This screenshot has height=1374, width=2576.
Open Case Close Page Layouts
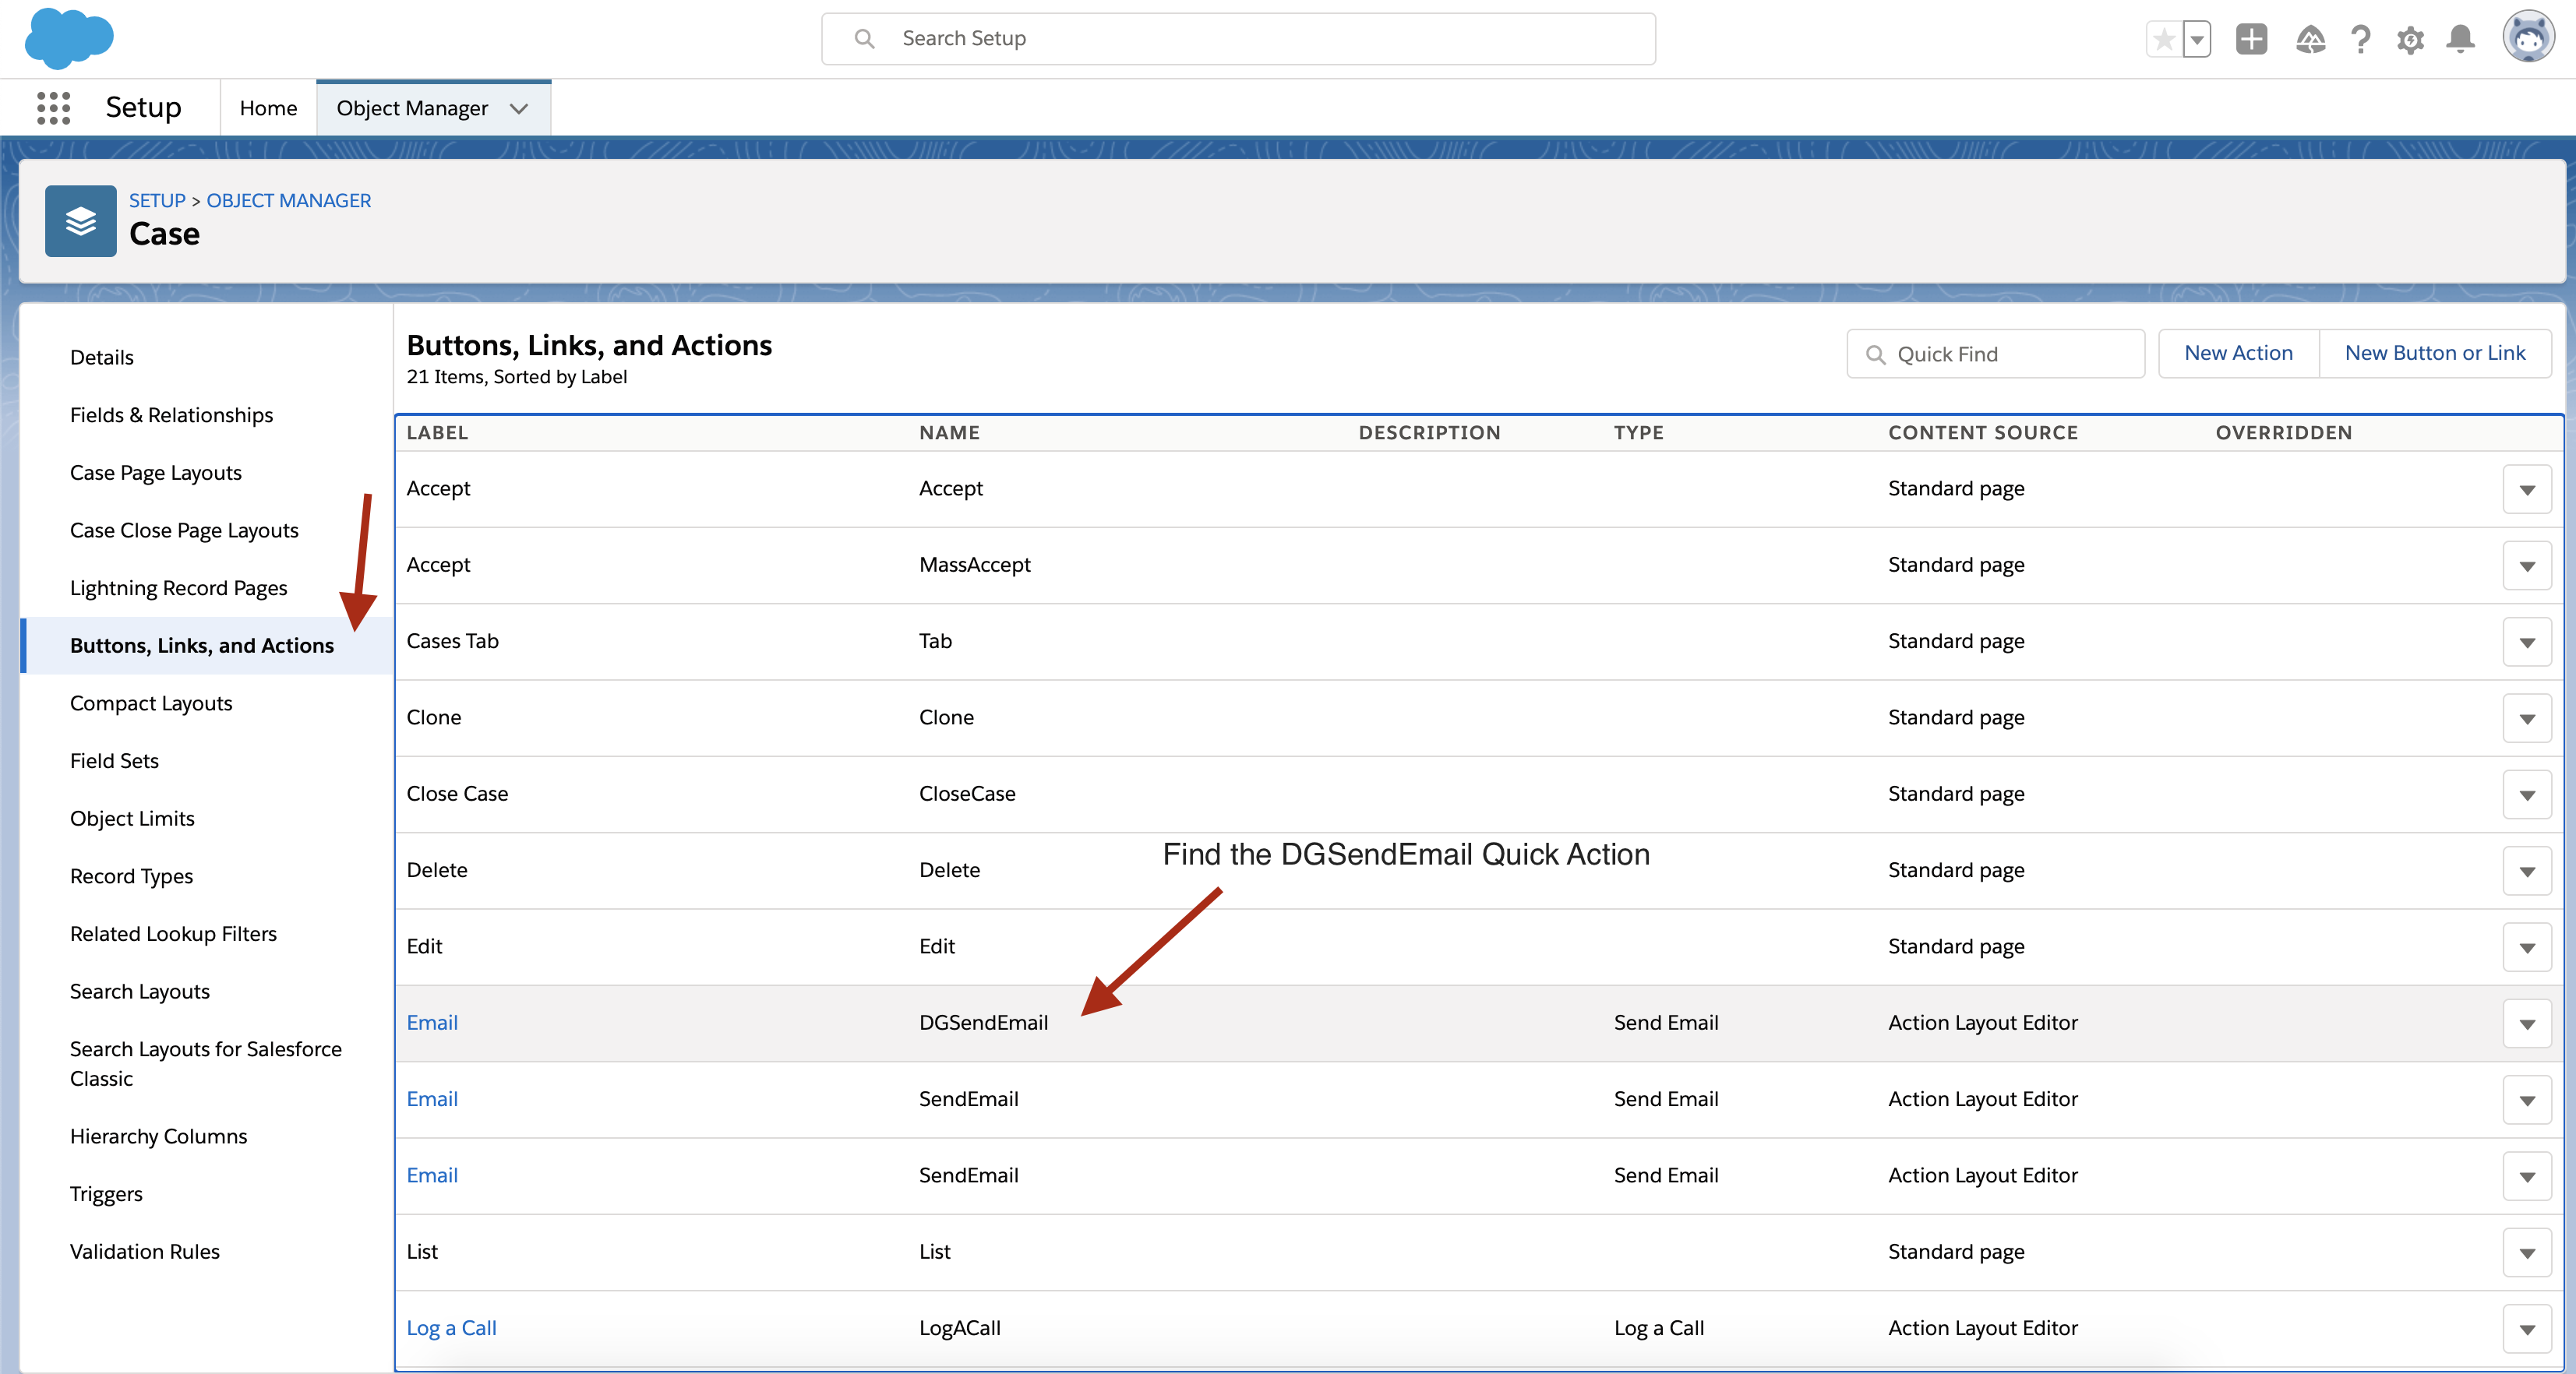click(184, 530)
